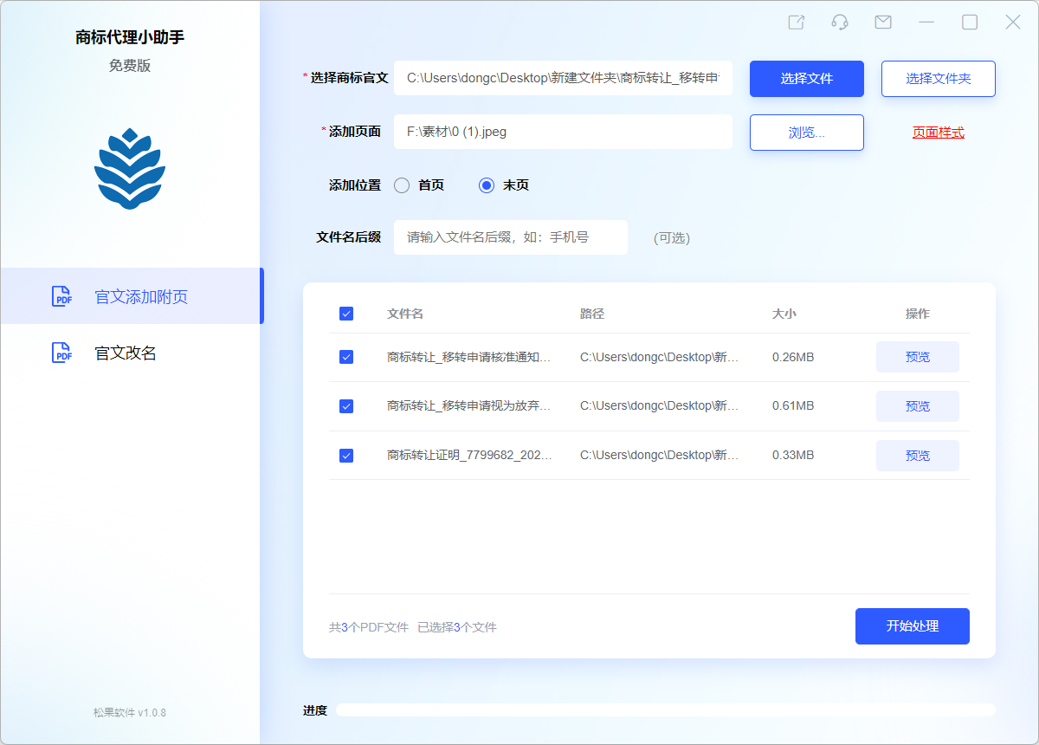Select the 末页 radio option

tap(485, 185)
